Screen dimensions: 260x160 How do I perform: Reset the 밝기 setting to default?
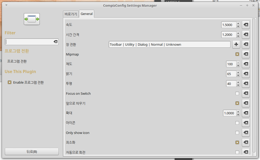[x=246, y=74]
